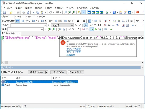Select the エラー Sample.json (1:40) row
Screen dimensions: 145x109
tap(40, 82)
